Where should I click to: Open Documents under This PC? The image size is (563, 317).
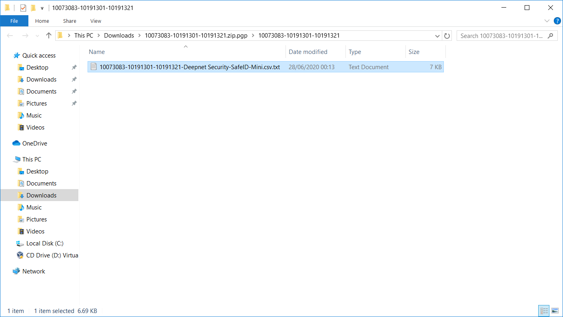point(41,183)
